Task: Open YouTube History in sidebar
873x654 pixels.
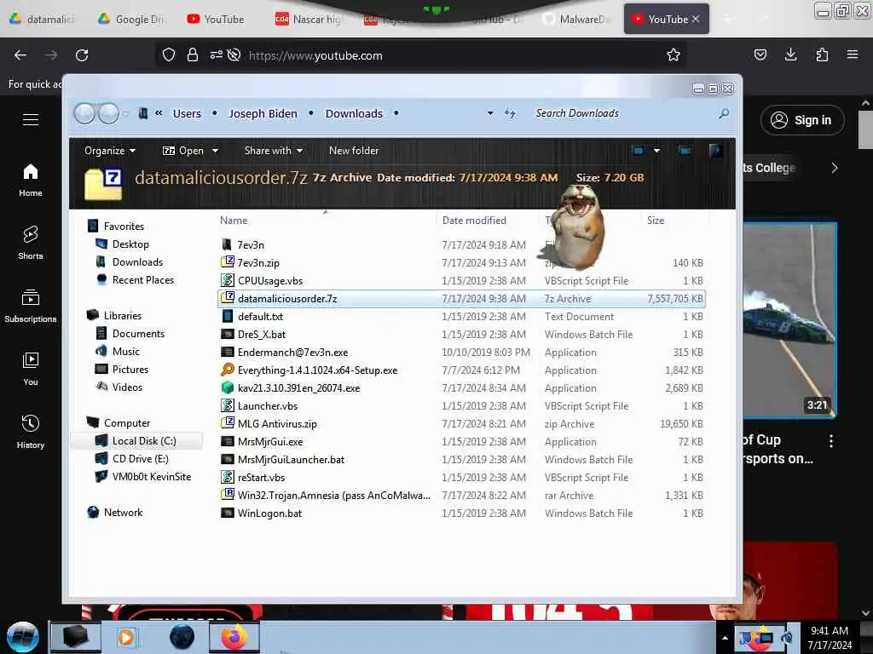Action: click(x=31, y=432)
